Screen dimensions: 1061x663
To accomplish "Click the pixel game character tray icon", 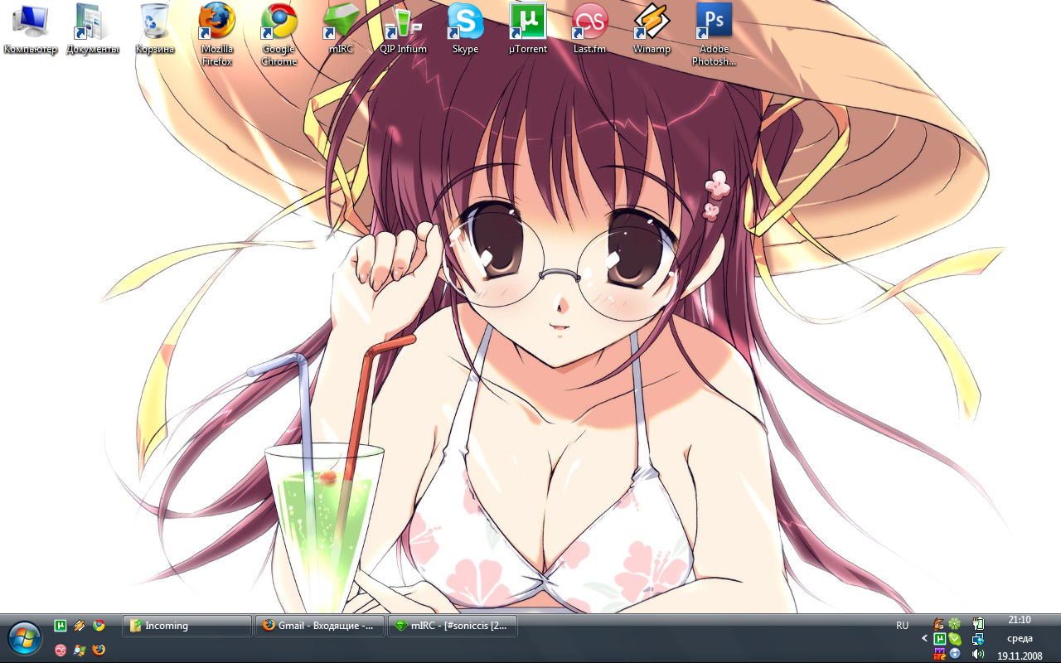I will click(939, 654).
